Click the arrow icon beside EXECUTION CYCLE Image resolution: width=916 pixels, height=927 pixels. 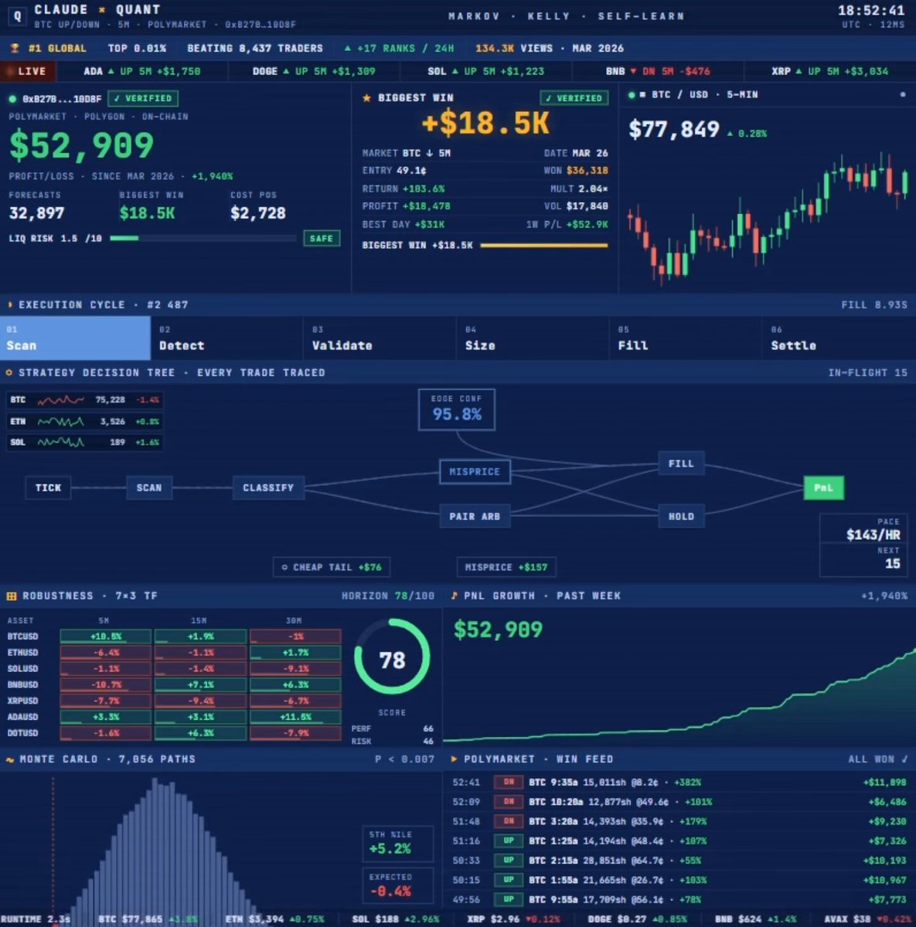click(x=9, y=305)
